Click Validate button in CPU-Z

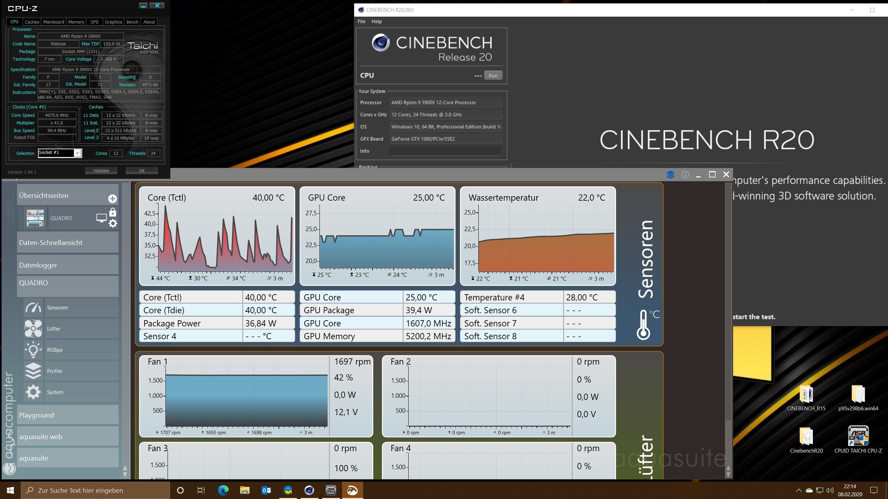pyautogui.click(x=101, y=170)
